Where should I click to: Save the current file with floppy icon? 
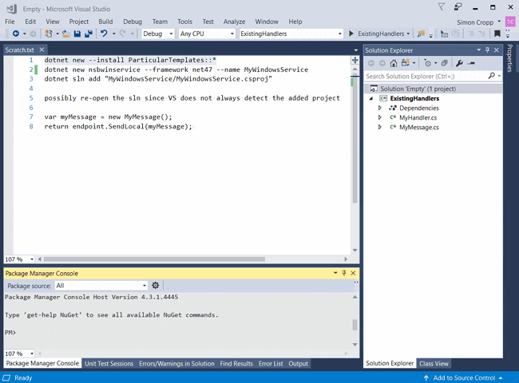coord(77,34)
